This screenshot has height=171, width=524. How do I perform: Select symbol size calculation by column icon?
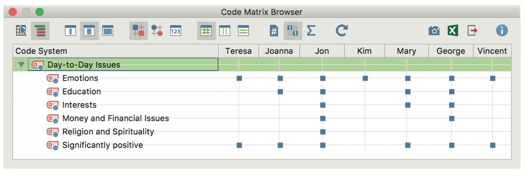225,31
